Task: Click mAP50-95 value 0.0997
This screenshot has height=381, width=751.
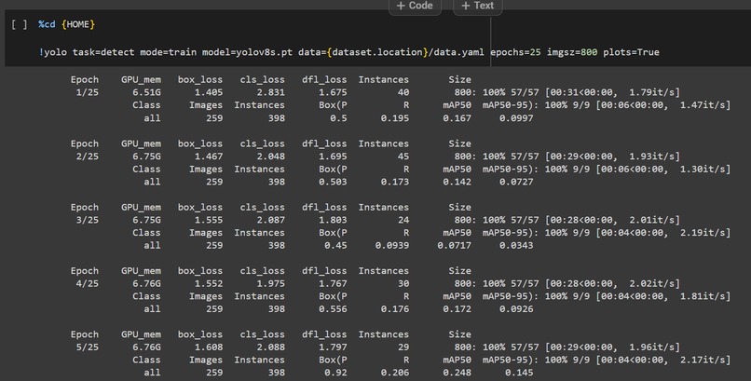Action: [x=516, y=118]
